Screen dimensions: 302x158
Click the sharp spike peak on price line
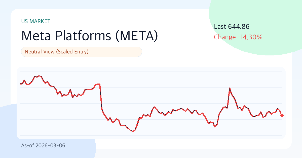(x=230, y=88)
